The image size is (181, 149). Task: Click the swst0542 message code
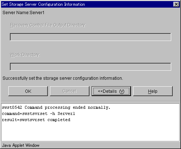[12, 107]
